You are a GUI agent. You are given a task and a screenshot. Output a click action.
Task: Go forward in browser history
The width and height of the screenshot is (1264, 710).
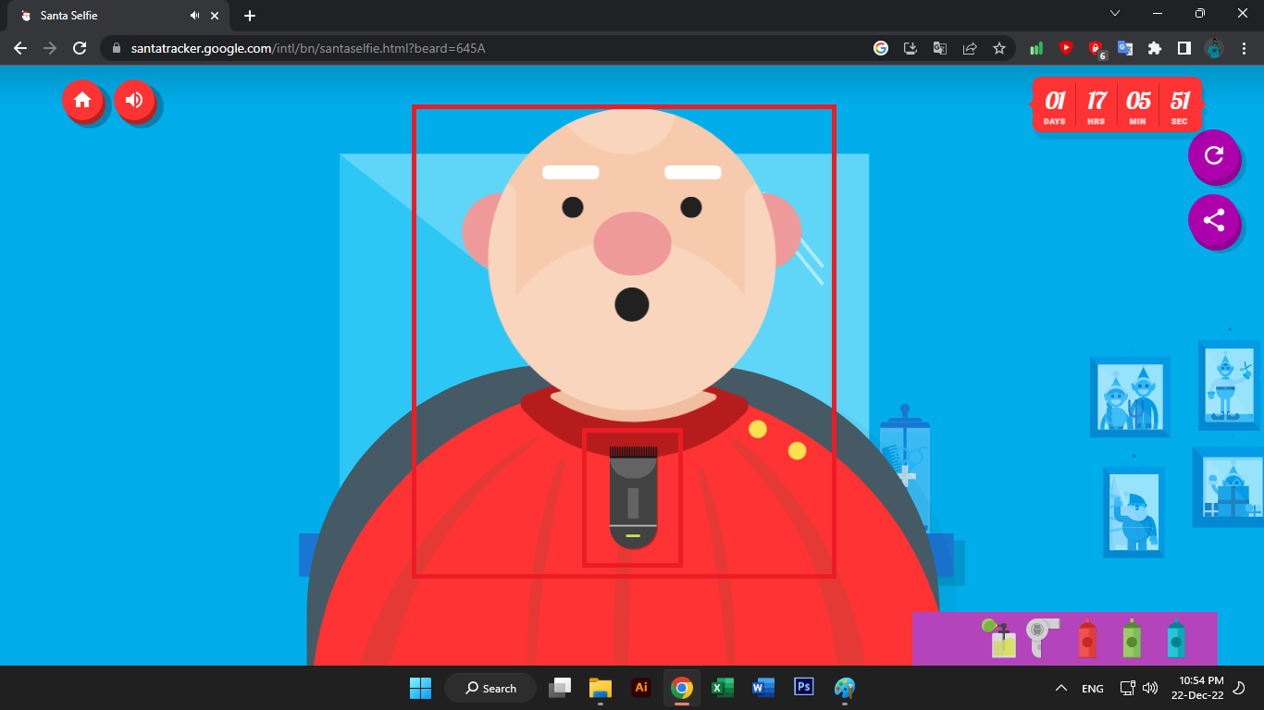(50, 48)
